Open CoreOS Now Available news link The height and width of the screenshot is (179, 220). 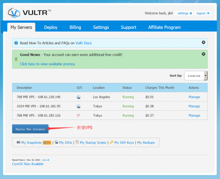(28, 164)
